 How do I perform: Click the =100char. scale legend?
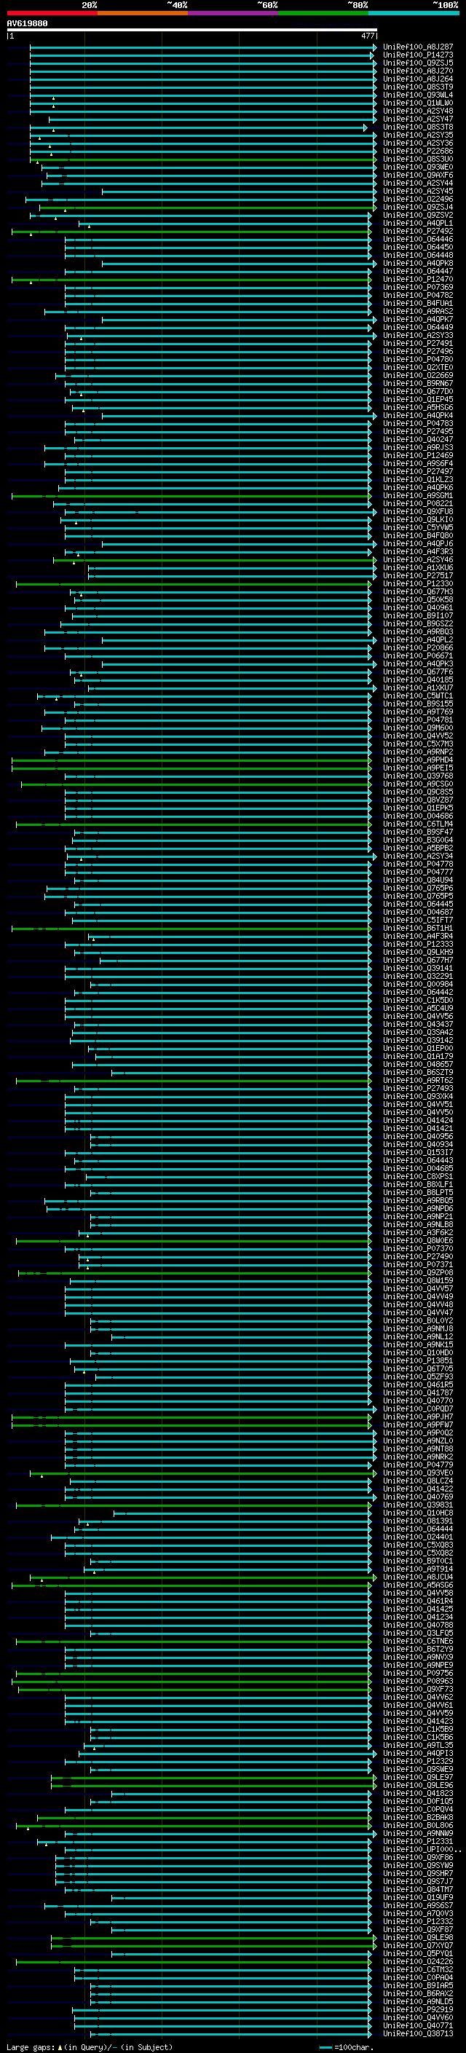point(346,2046)
